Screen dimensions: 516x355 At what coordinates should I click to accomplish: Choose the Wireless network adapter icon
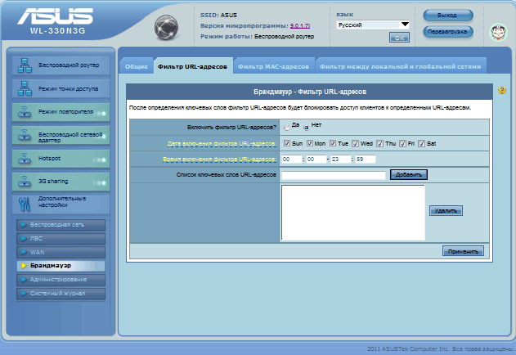point(24,136)
